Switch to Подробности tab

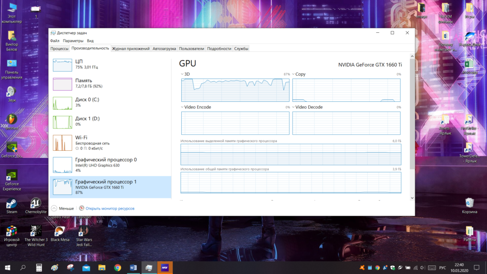coord(219,49)
